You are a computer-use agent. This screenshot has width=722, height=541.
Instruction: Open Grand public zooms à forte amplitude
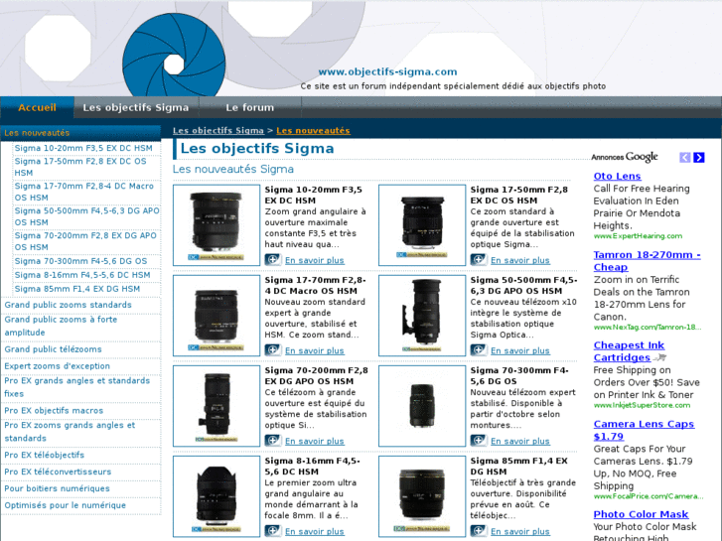pos(61,326)
